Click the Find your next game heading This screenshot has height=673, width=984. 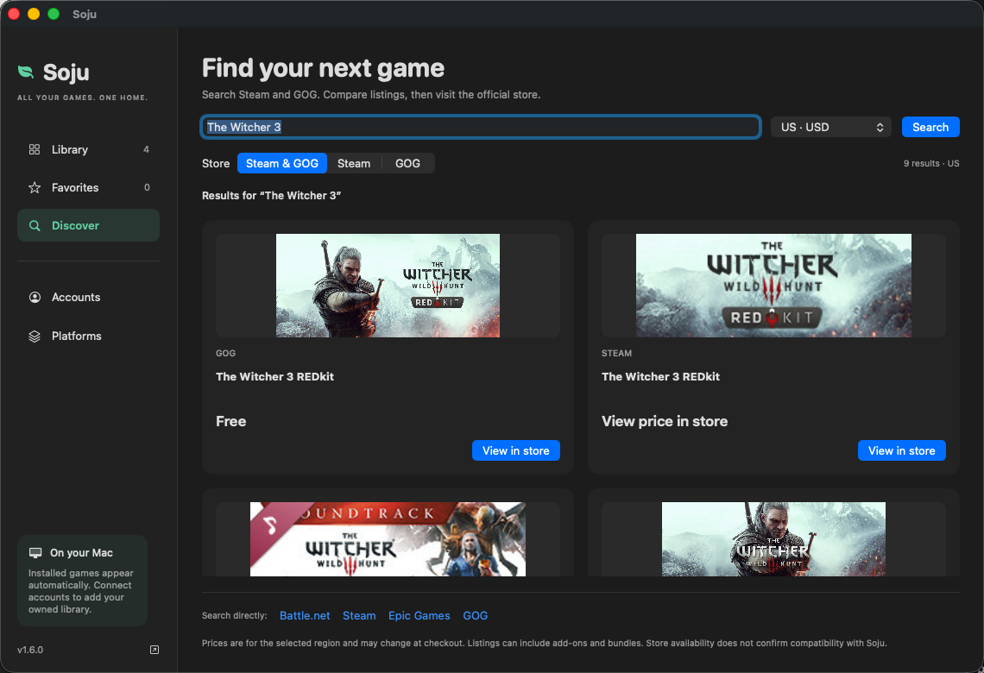click(x=323, y=68)
